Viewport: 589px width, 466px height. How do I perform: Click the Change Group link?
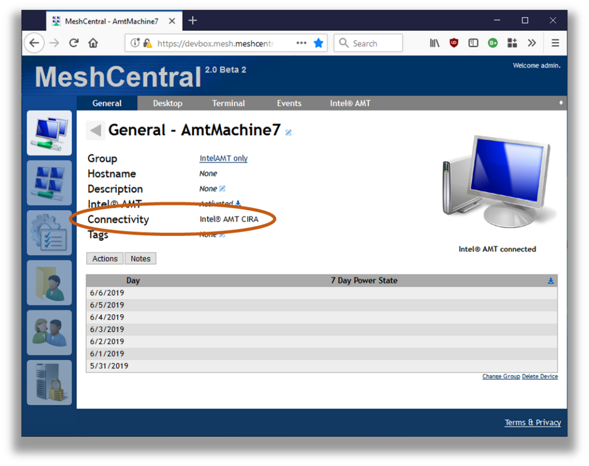[x=501, y=377]
